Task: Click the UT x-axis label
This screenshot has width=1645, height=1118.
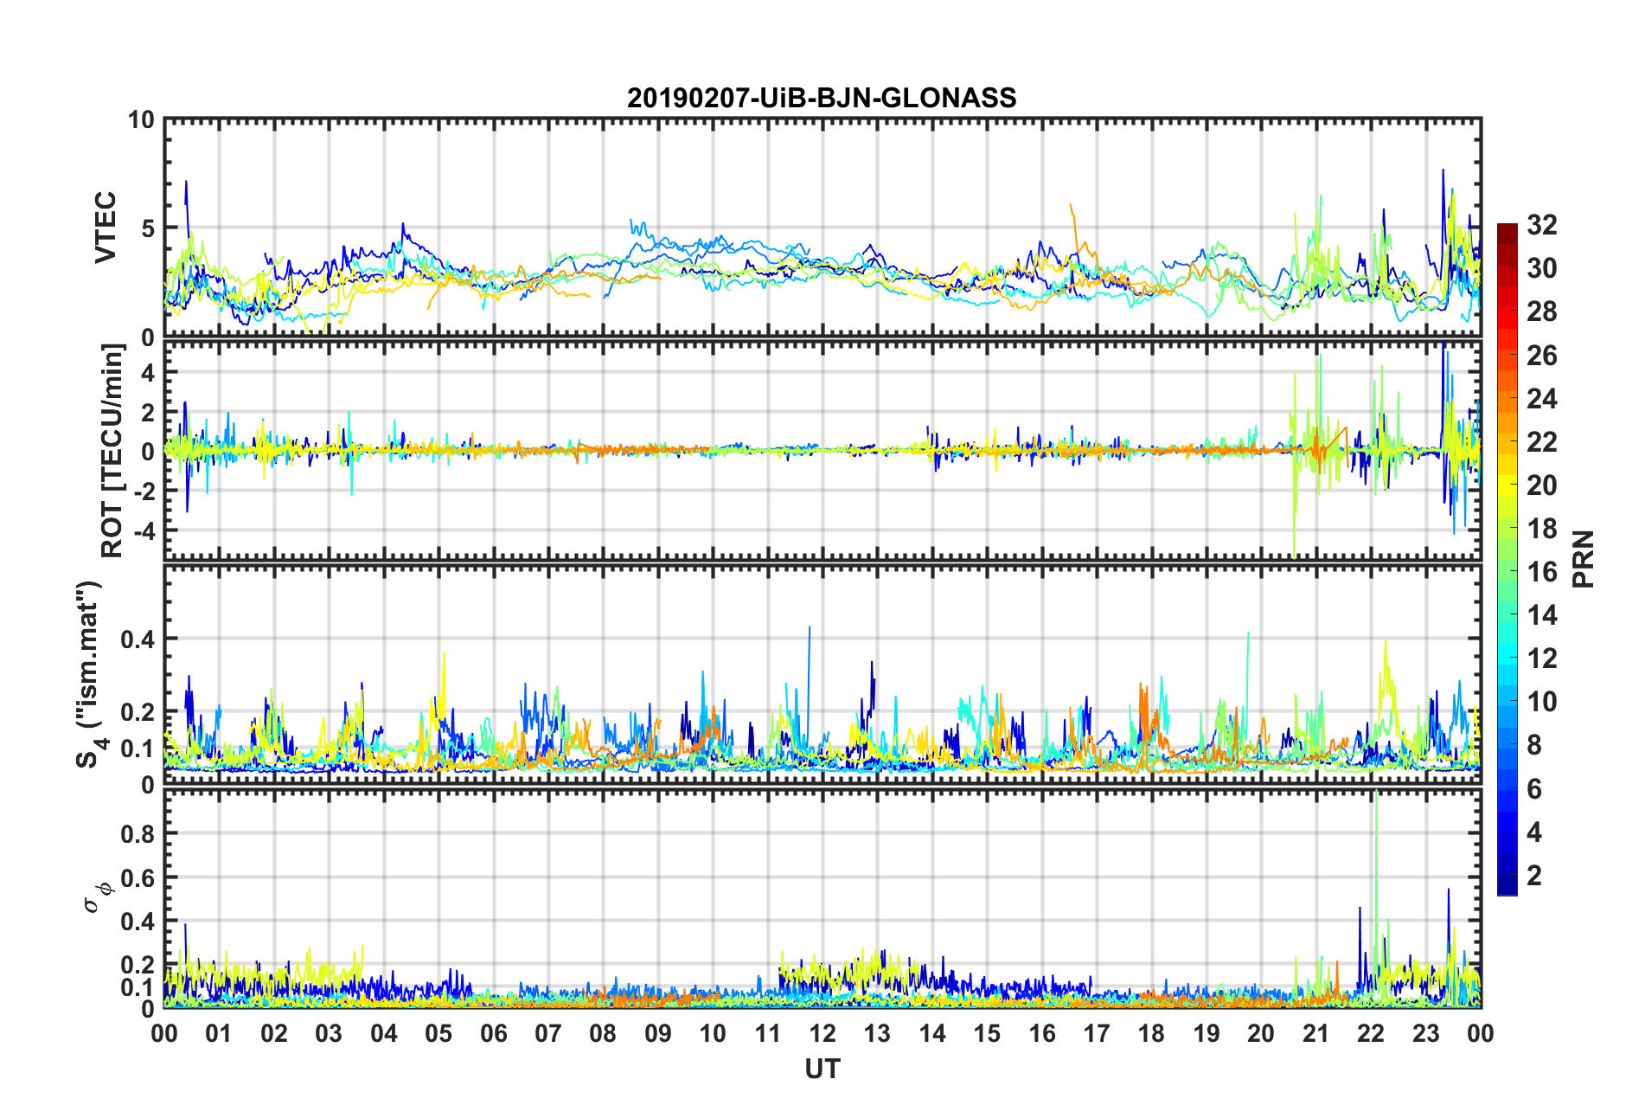Action: (822, 1070)
